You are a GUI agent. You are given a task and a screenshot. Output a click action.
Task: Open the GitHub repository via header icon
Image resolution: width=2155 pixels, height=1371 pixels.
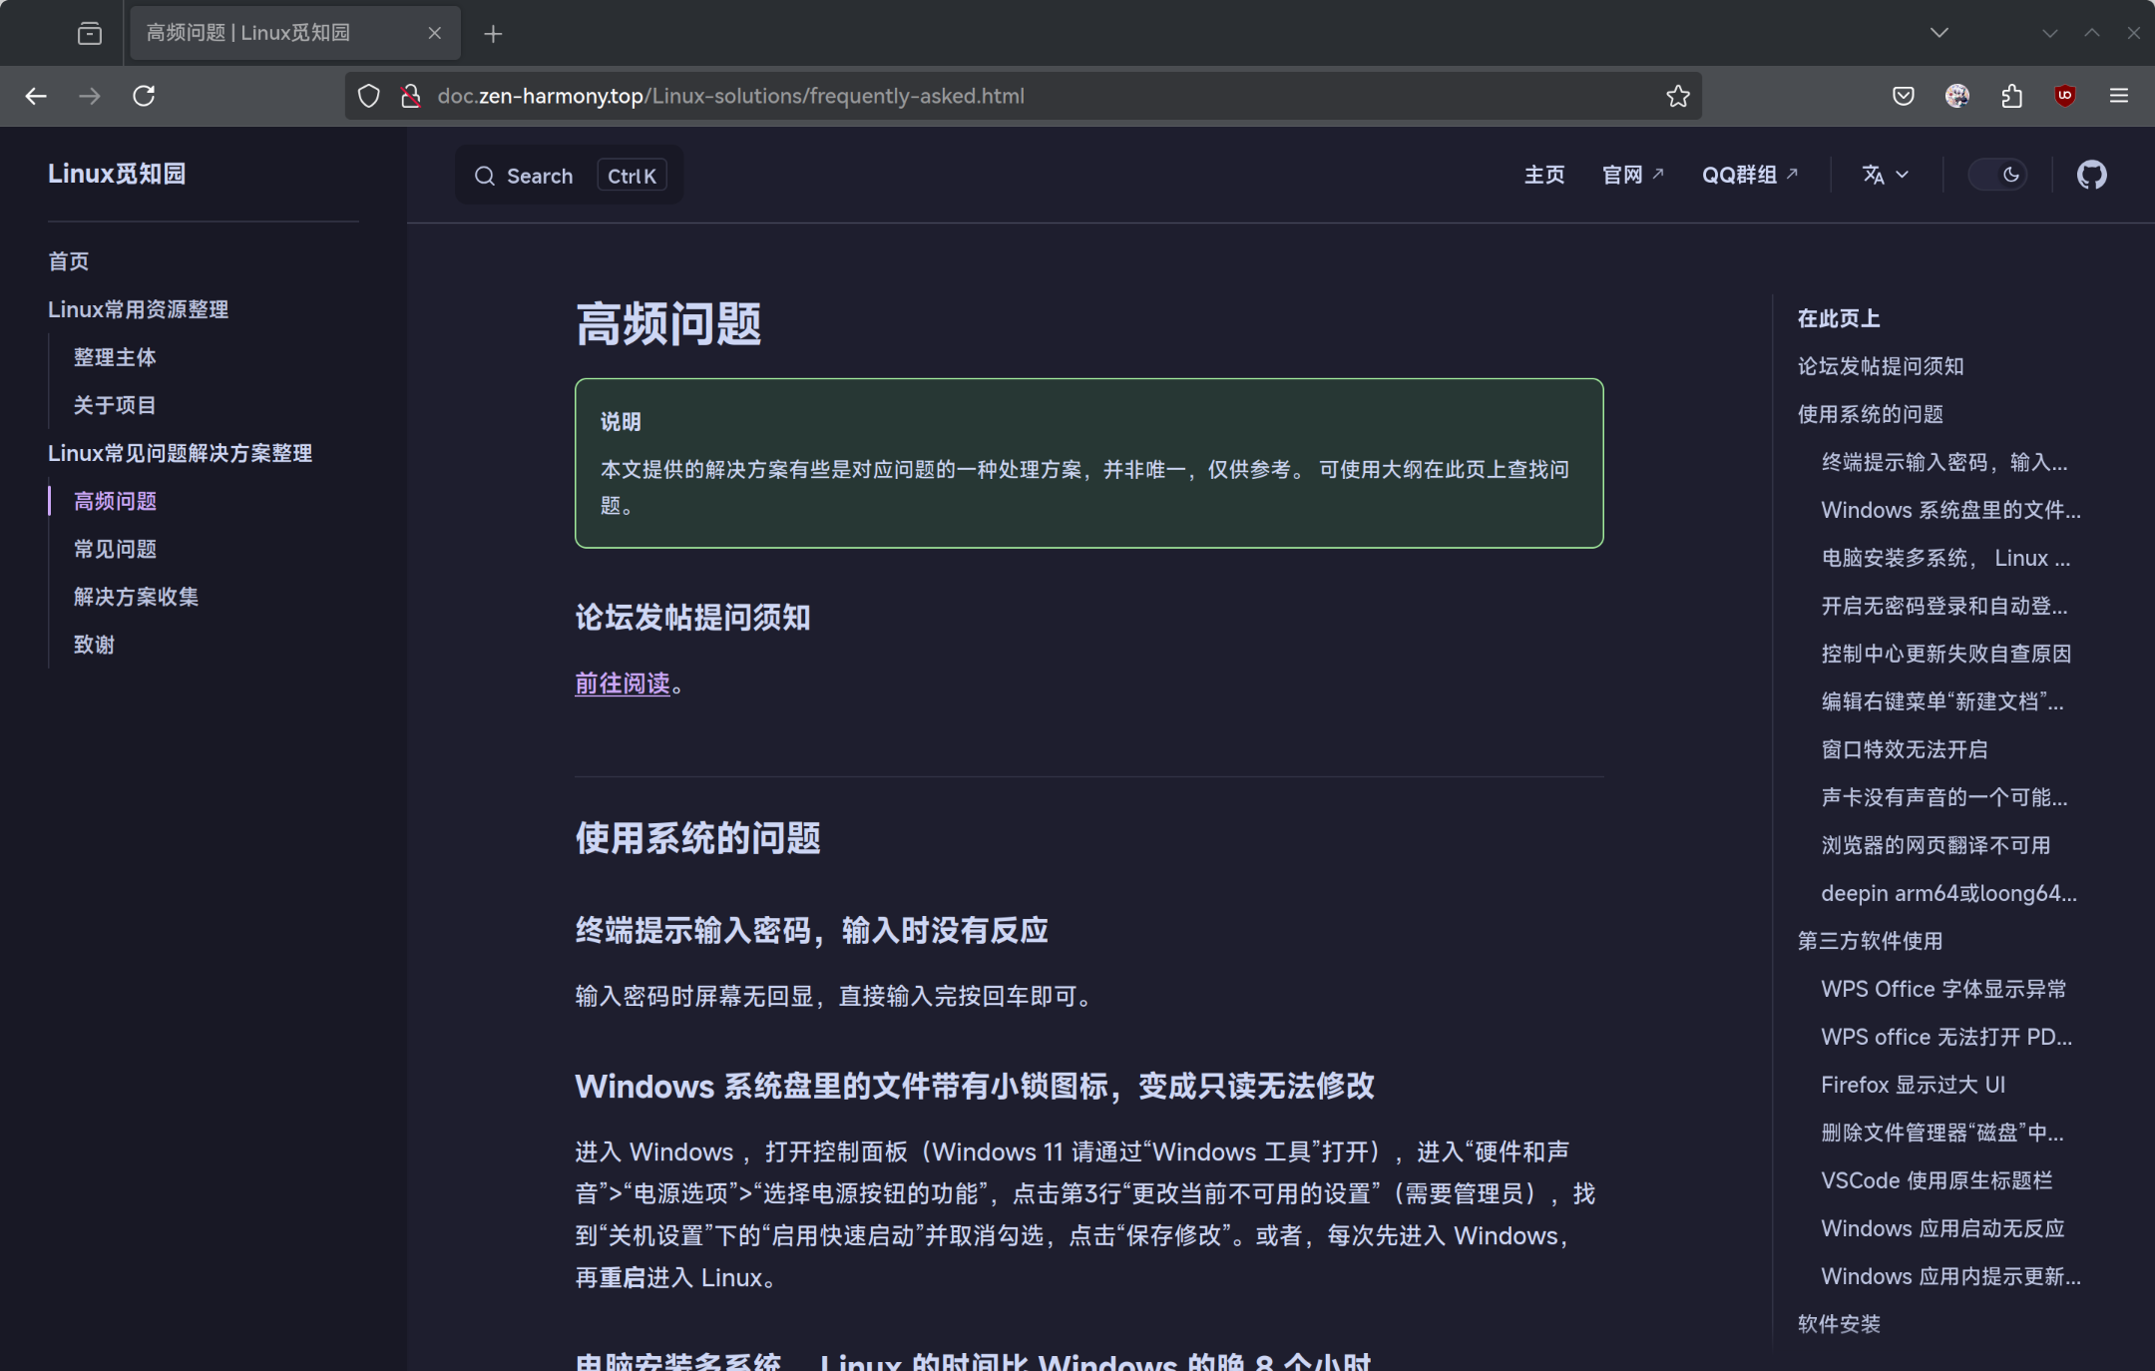2091,175
